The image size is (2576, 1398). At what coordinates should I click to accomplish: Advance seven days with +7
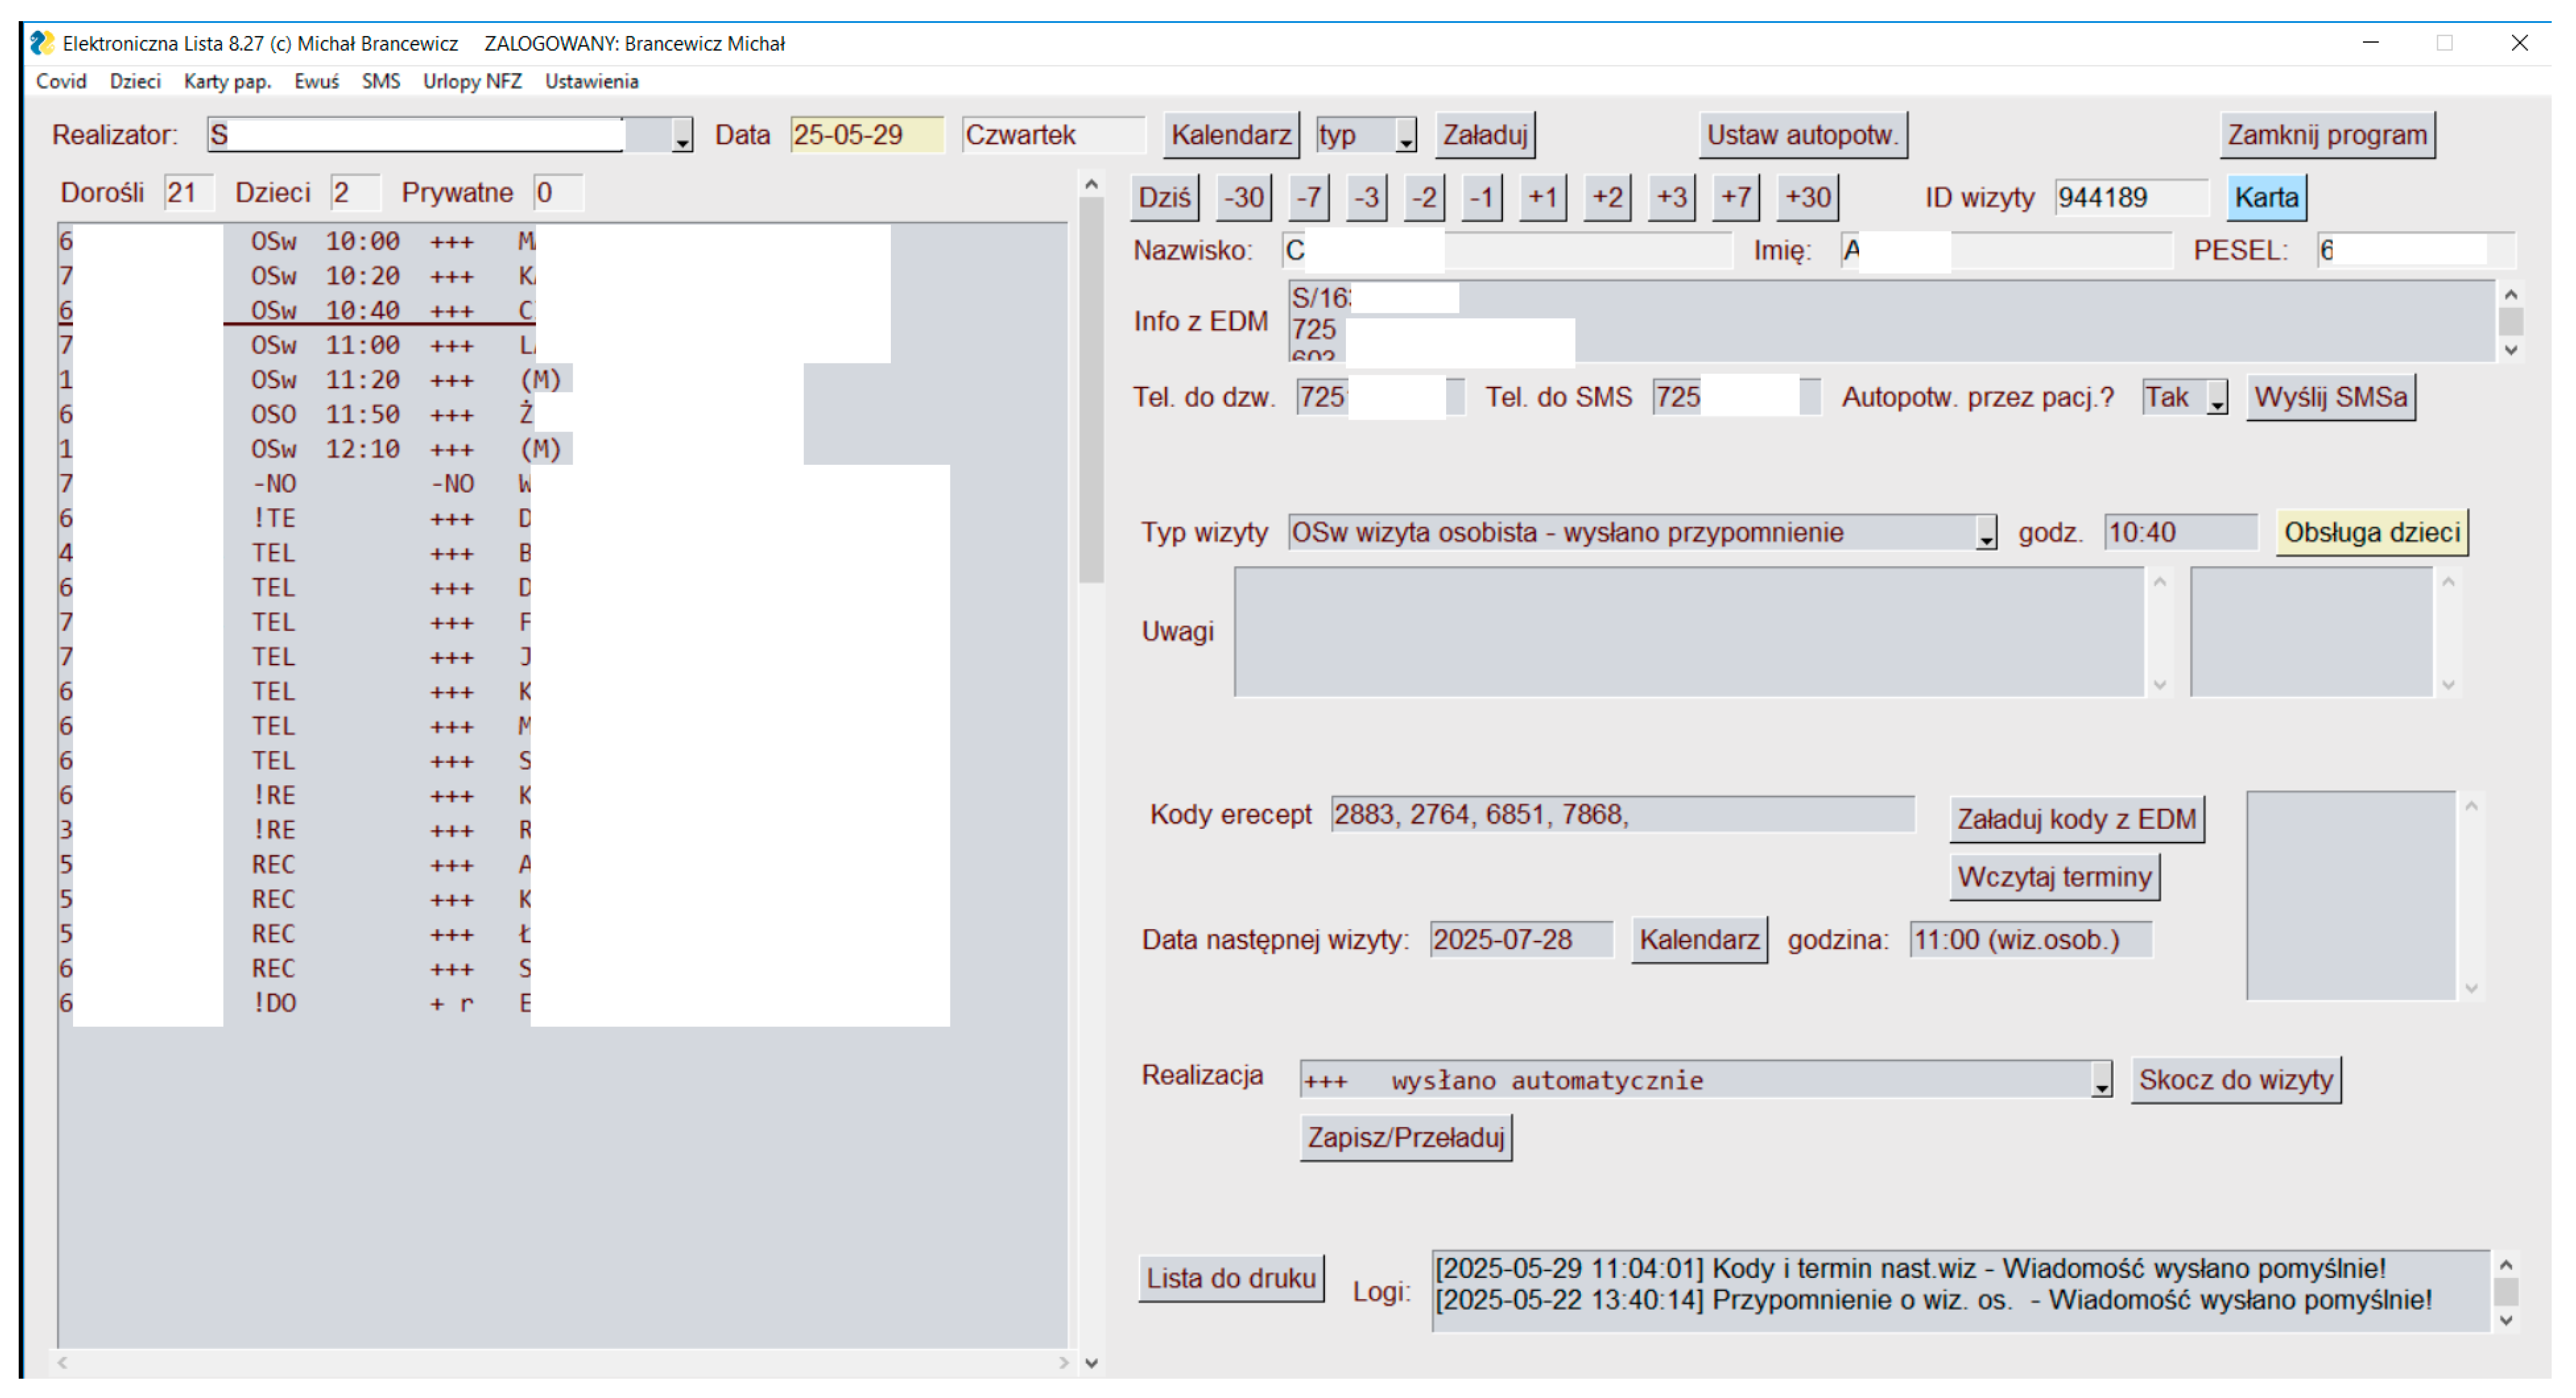click(x=1736, y=197)
